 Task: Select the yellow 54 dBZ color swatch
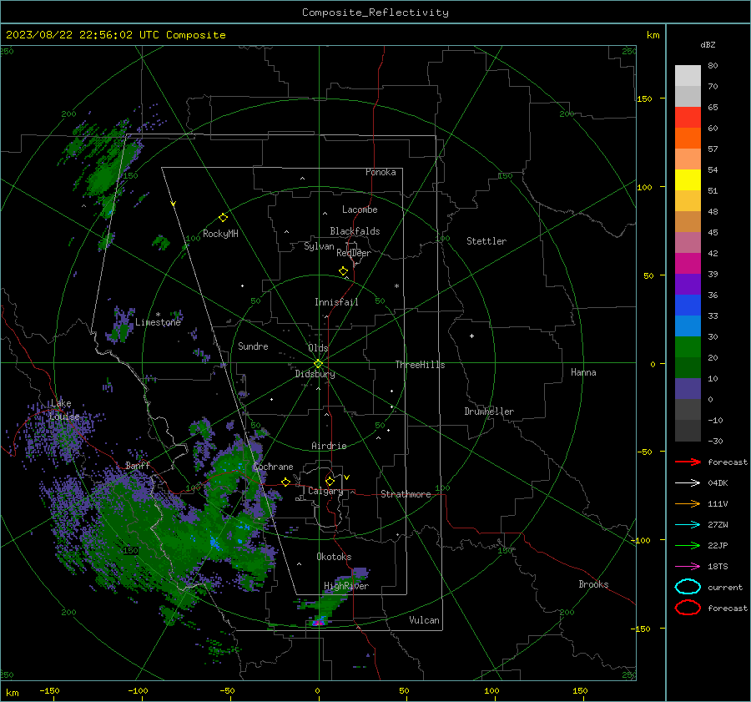coord(688,180)
